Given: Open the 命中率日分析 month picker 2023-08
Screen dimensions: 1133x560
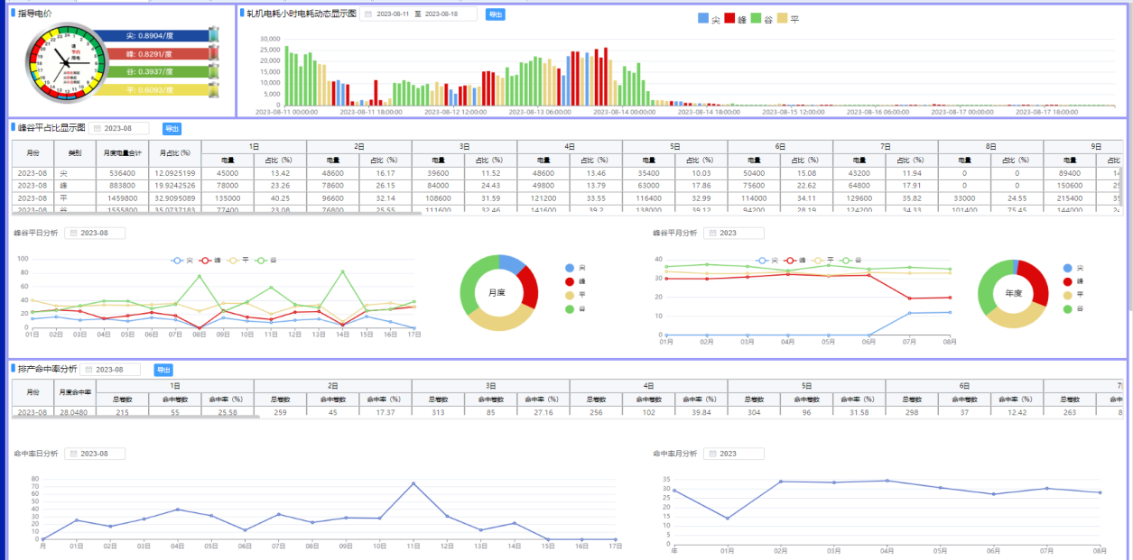Looking at the screenshot, I should pos(95,454).
